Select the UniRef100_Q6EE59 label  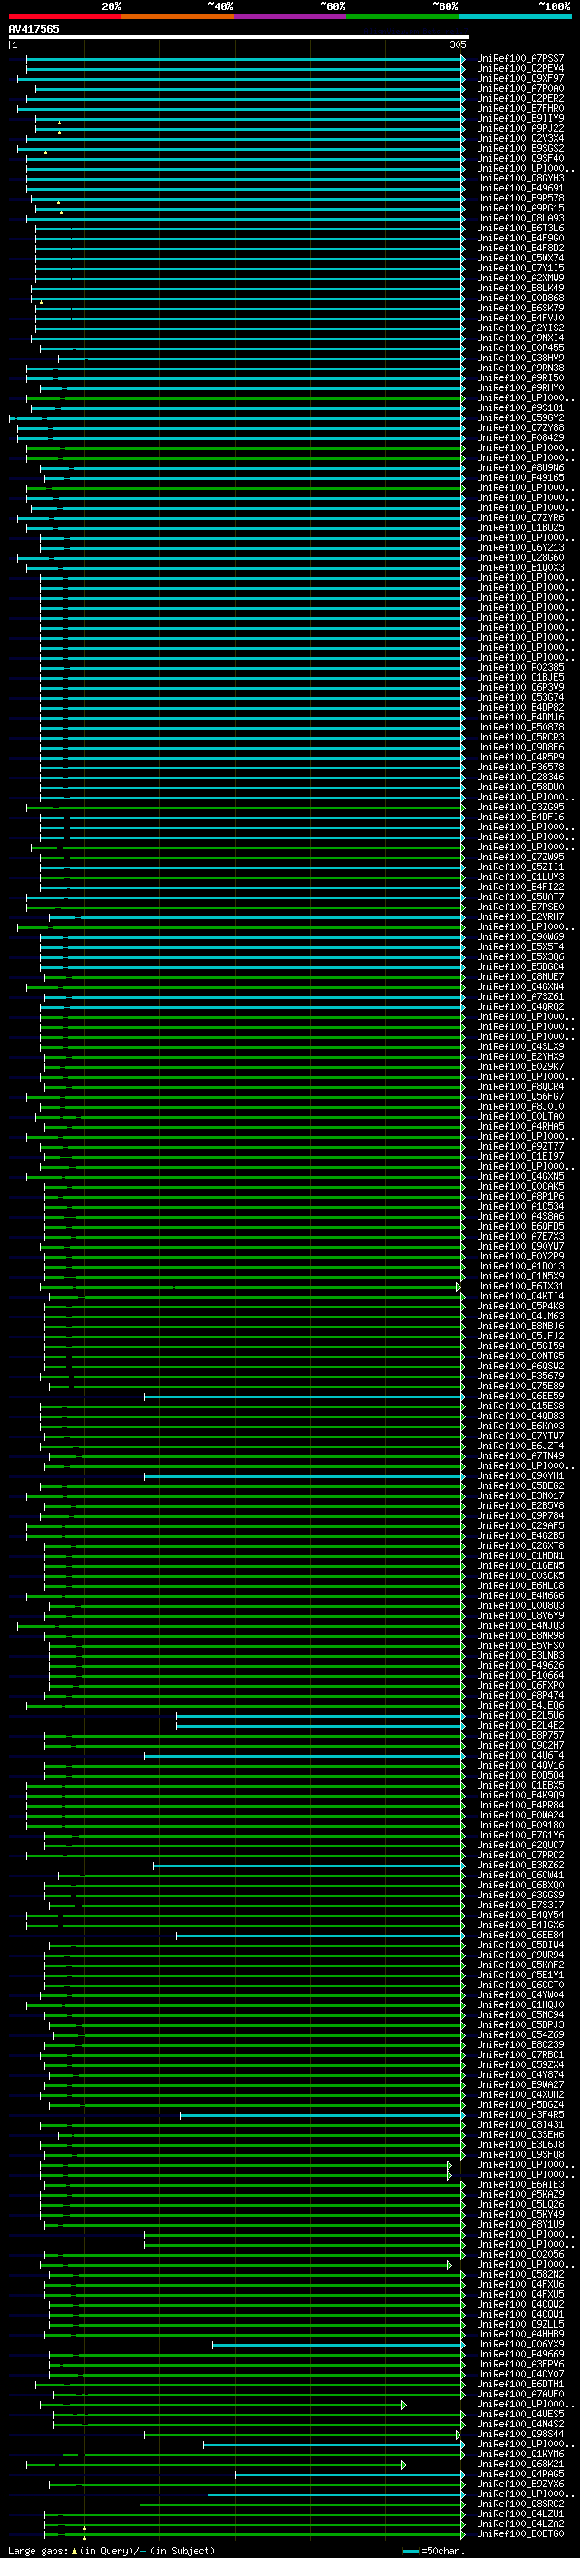click(519, 1397)
